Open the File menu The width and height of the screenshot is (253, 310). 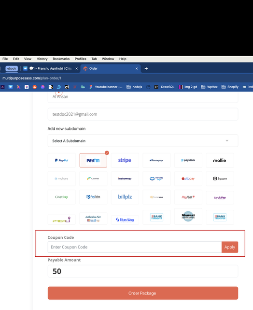pos(5,59)
